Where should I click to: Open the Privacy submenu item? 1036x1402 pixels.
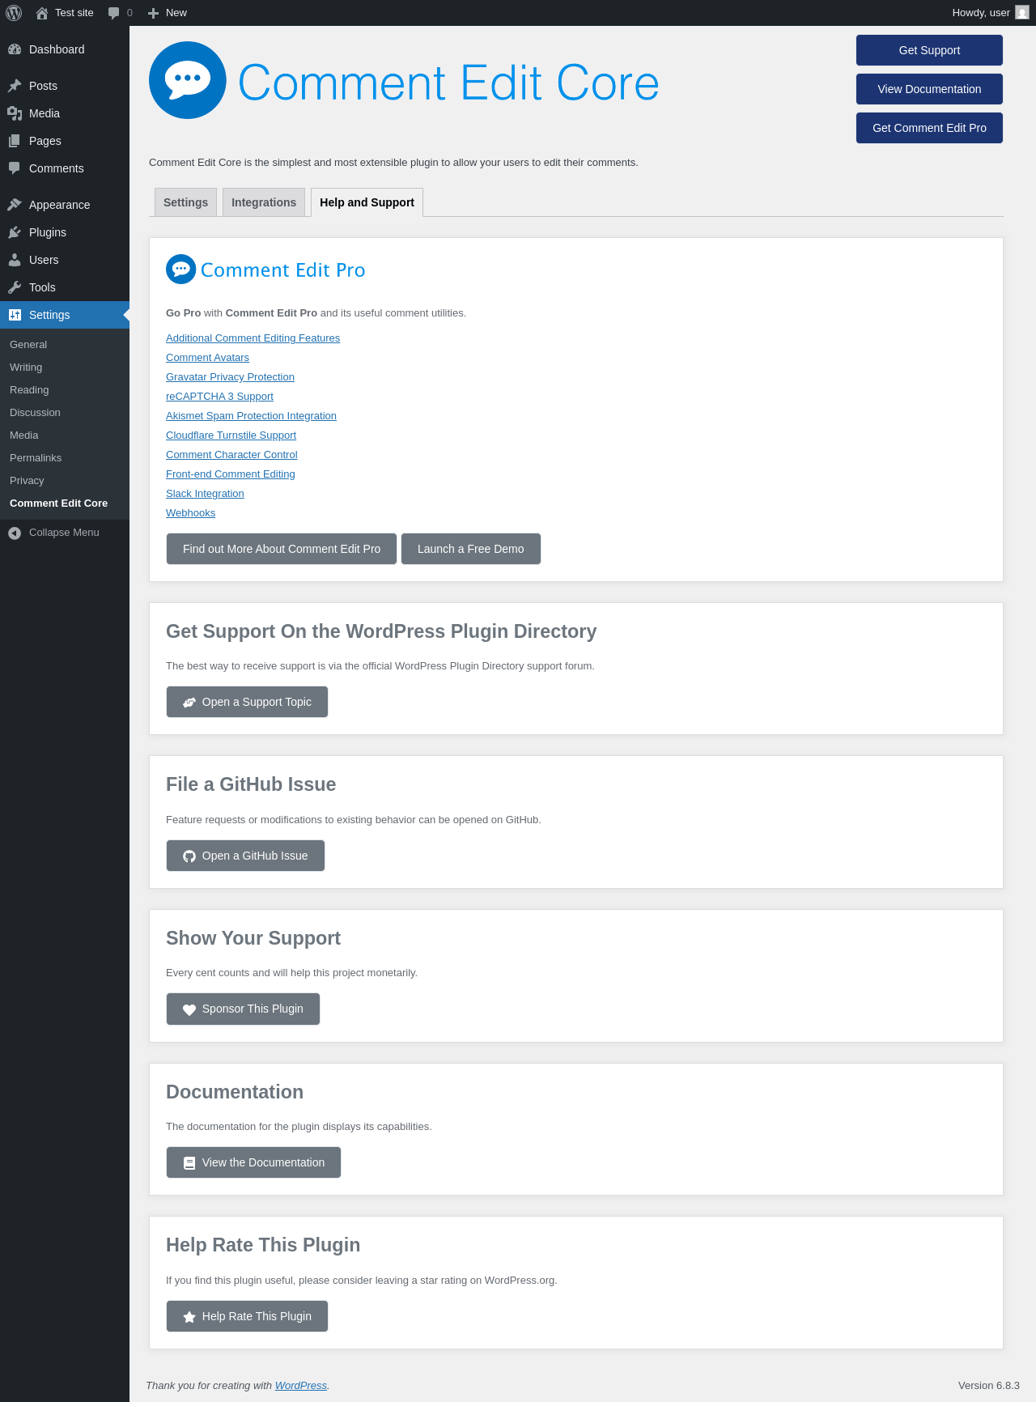click(65, 481)
